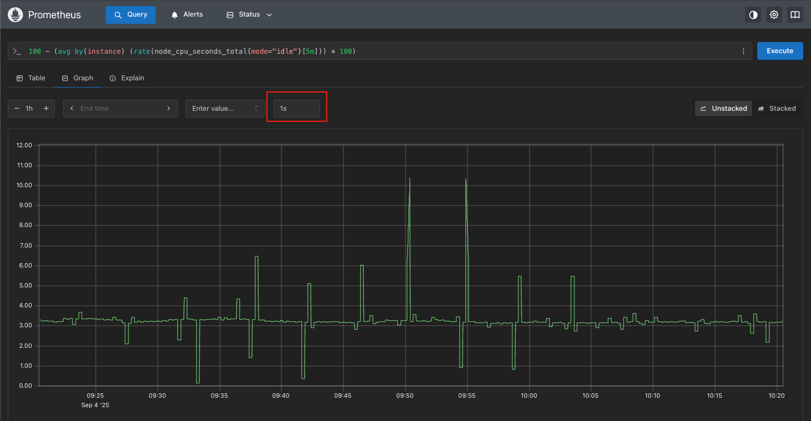This screenshot has width=811, height=421.
Task: Advance end time with the right arrow
Action: (x=168, y=109)
